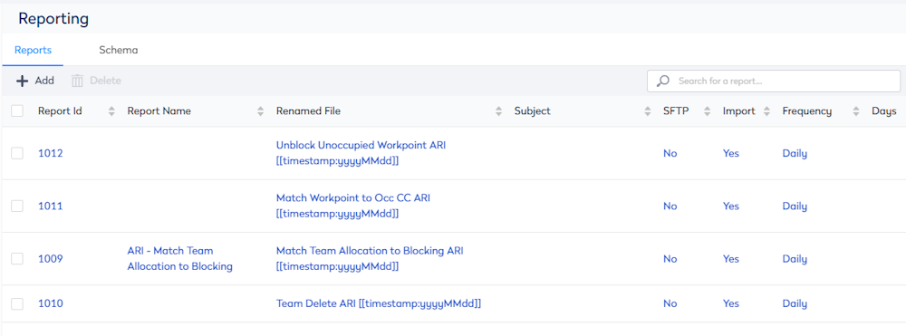The height and width of the screenshot is (336, 906).
Task: Open report Id 1011 link
Action: pyautogui.click(x=50, y=206)
